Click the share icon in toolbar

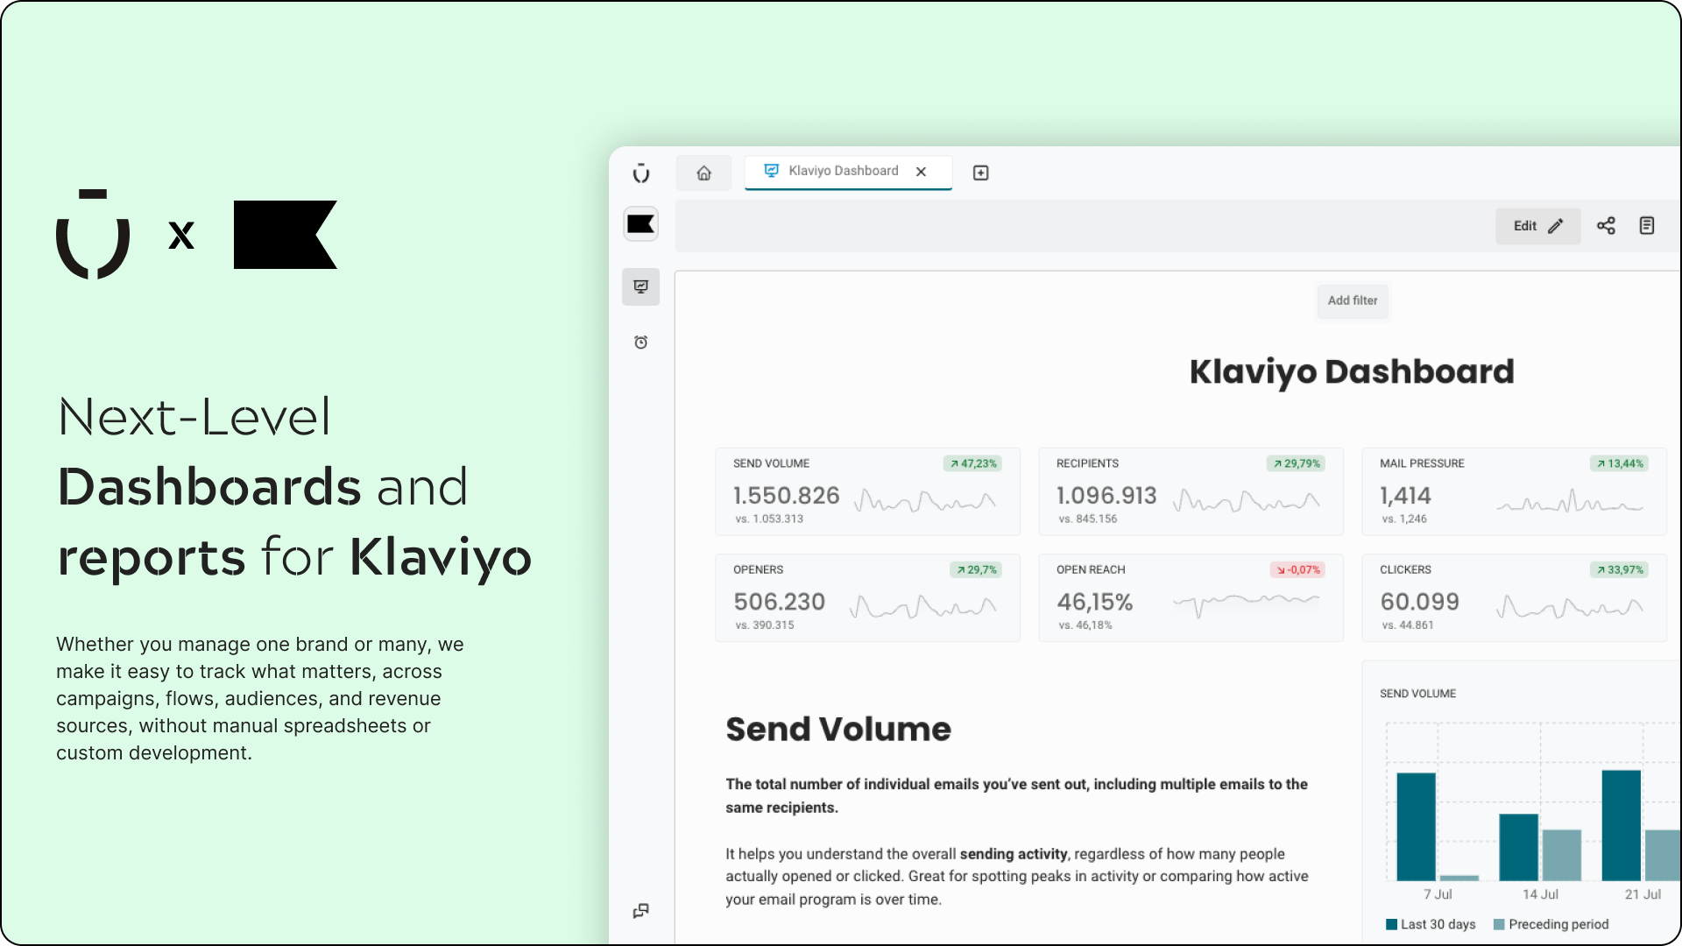[1605, 226]
